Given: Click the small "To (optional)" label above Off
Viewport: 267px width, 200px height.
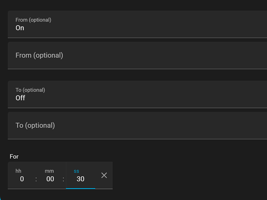Looking at the screenshot, I should (x=30, y=90).
